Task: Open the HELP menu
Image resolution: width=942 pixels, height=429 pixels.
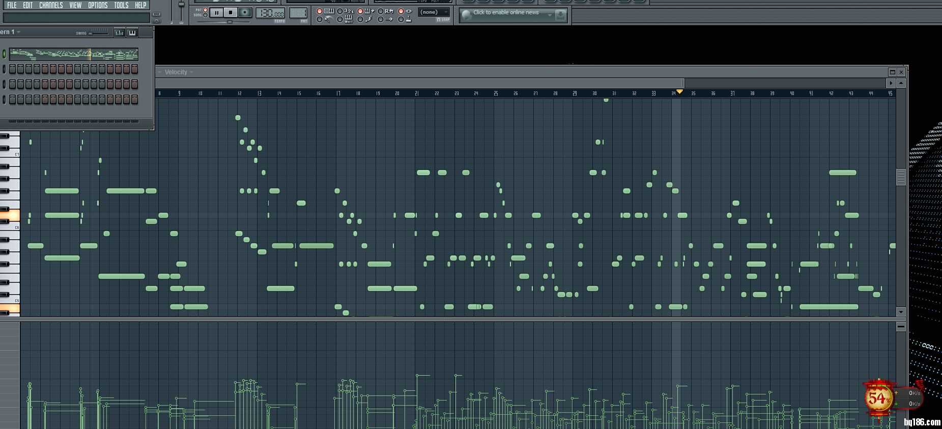Action: coord(140,5)
